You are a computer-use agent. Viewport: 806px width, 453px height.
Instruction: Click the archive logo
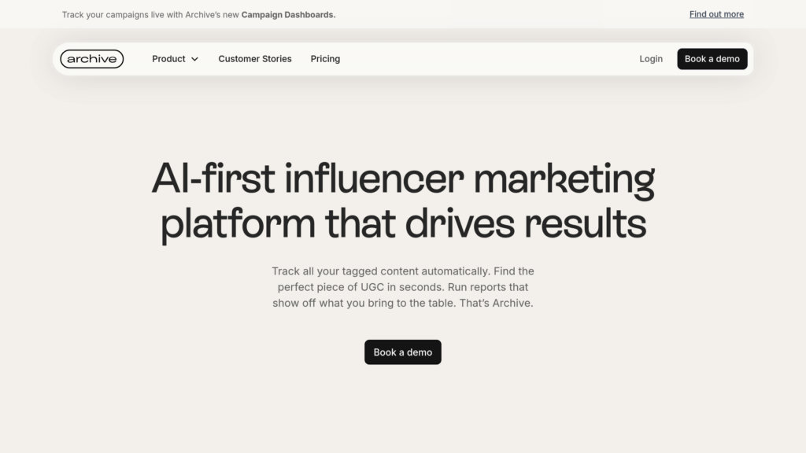pyautogui.click(x=92, y=59)
